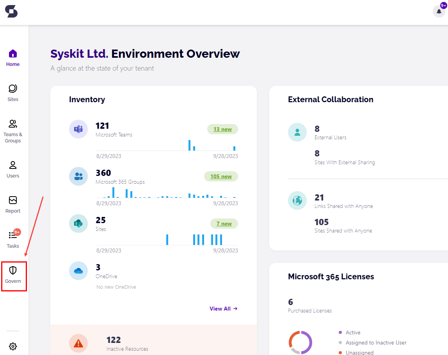
Task: Click the Microsoft 365 Licenses donut chart
Action: point(301,343)
